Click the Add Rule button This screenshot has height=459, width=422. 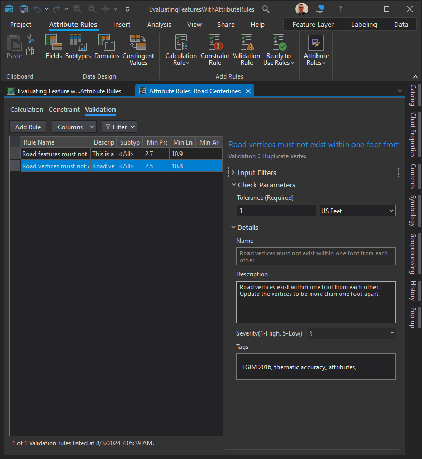click(28, 127)
